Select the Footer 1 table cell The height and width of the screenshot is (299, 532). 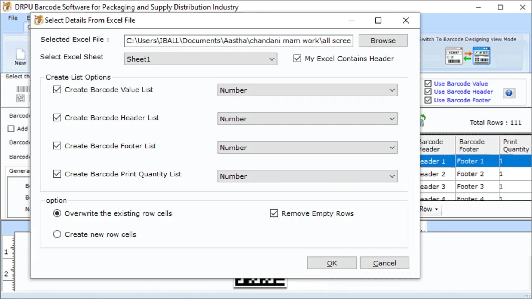coord(477,161)
